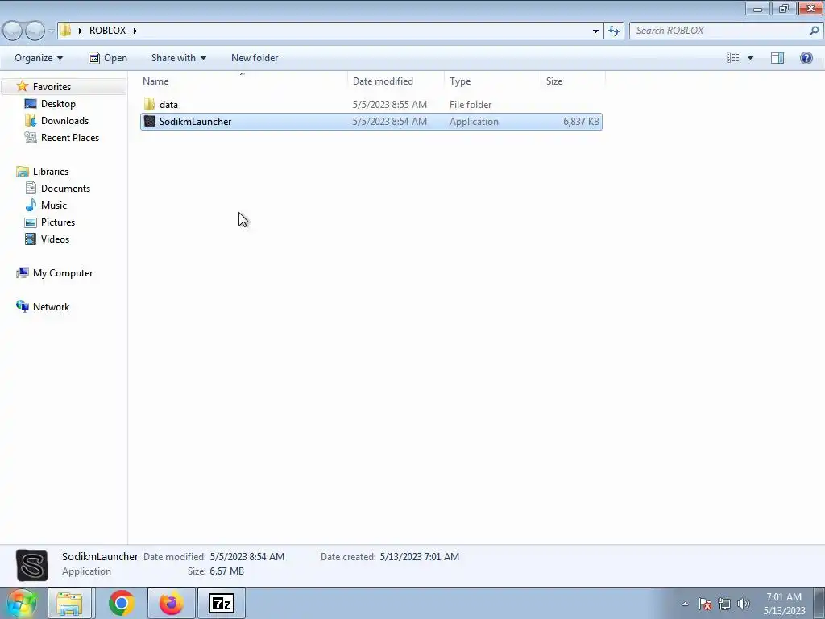Open the Windows Start button
The width and height of the screenshot is (825, 619).
[21, 603]
